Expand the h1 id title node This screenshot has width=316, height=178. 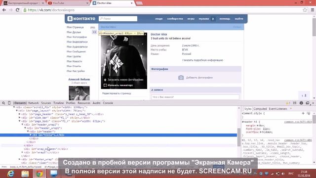31,135
